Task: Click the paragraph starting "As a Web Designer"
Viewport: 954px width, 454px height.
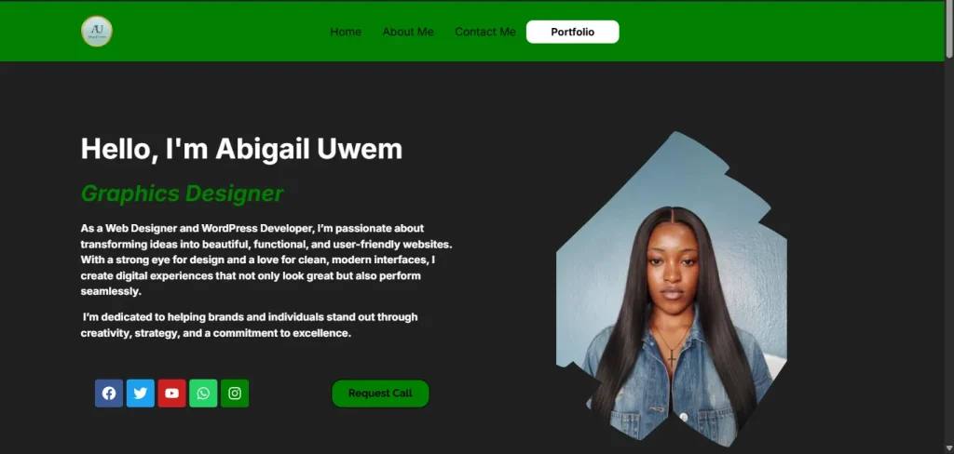Action: [266, 260]
